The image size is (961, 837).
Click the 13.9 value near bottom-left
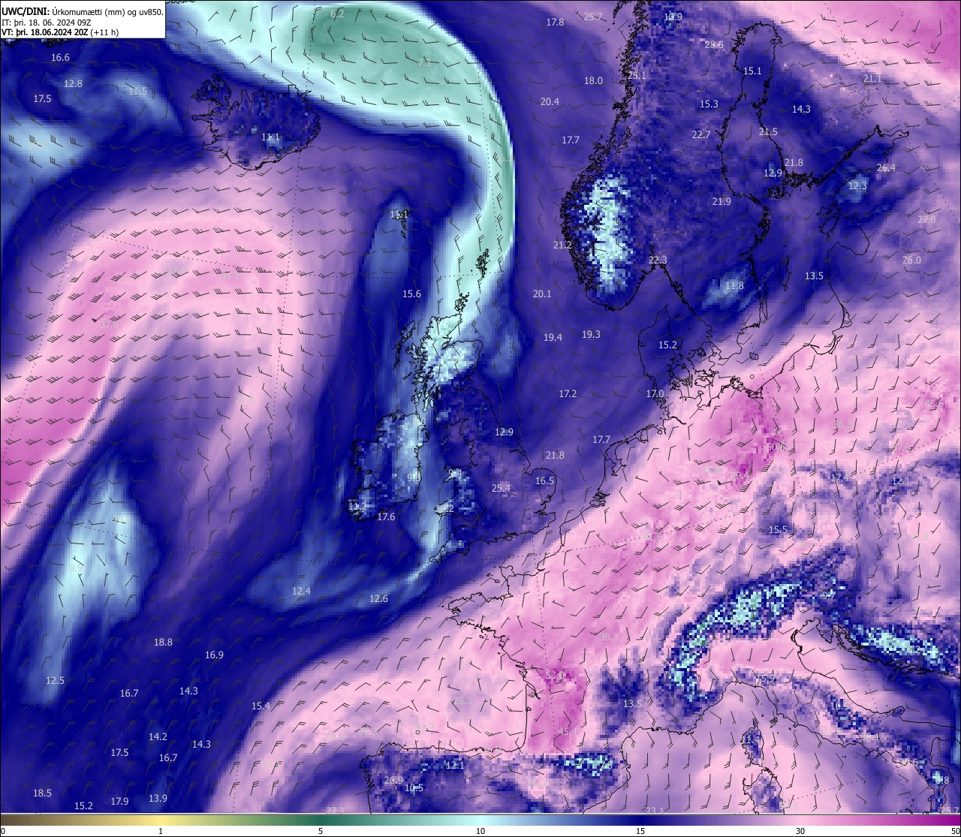pos(158,799)
